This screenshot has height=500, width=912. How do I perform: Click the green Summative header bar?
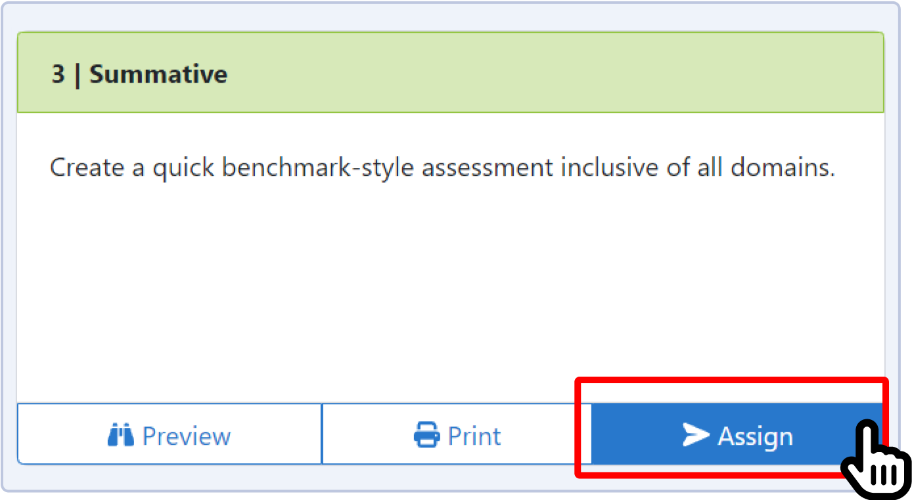point(526,73)
